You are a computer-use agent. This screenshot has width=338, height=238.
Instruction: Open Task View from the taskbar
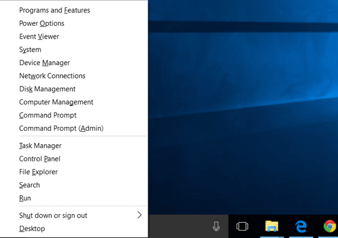click(242, 226)
